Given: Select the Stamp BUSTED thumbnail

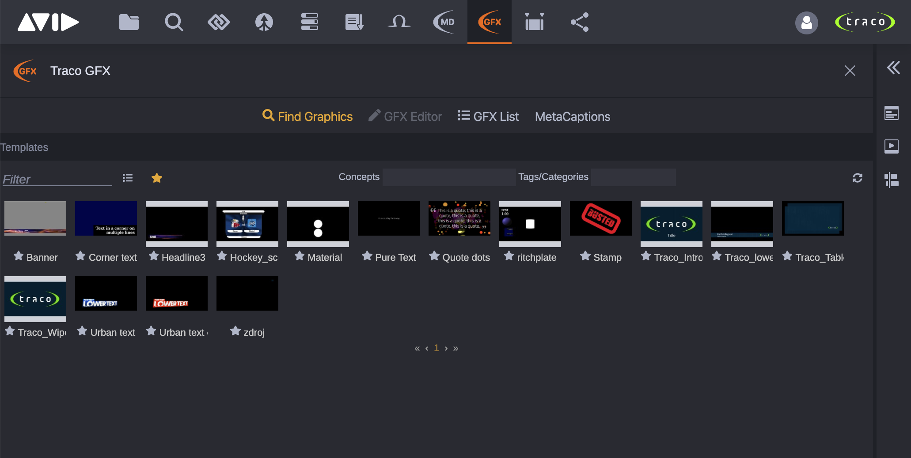Looking at the screenshot, I should pyautogui.click(x=601, y=218).
